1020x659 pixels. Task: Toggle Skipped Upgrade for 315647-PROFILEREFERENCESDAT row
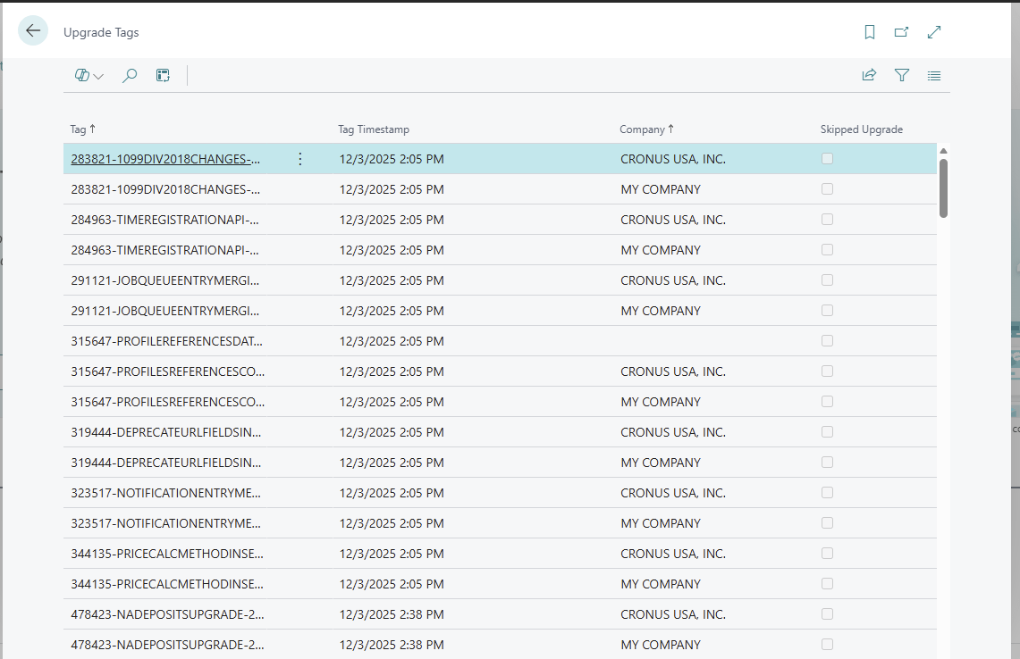827,341
